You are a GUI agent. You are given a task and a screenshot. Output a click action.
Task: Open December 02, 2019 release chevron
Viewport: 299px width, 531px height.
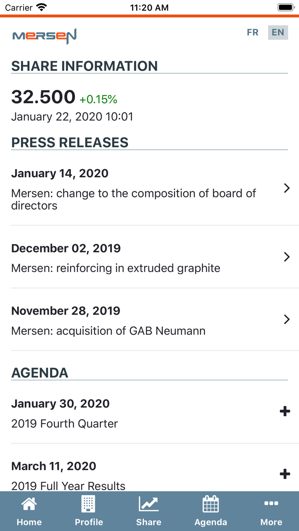coord(287,257)
